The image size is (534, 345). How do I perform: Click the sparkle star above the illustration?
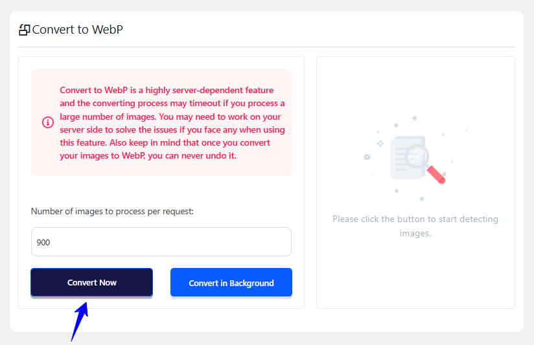point(414,118)
